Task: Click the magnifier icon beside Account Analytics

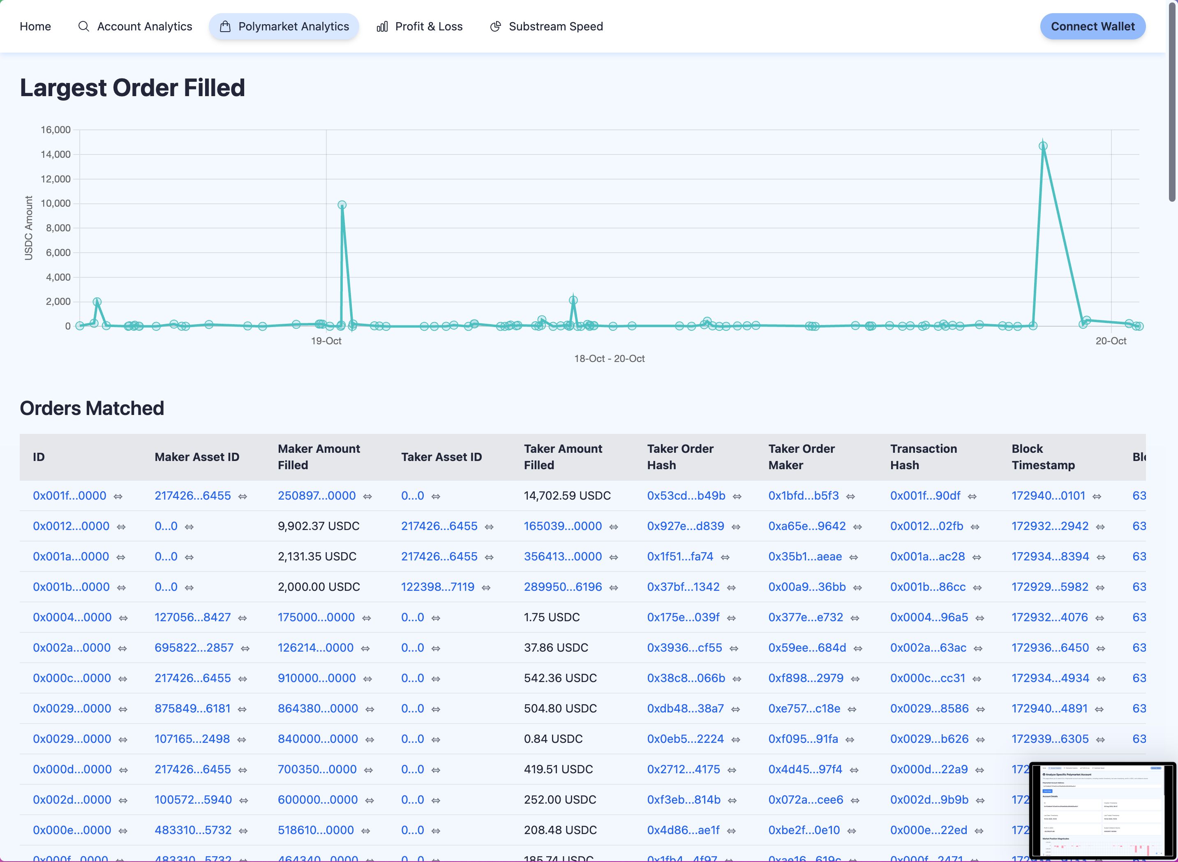Action: (x=83, y=27)
